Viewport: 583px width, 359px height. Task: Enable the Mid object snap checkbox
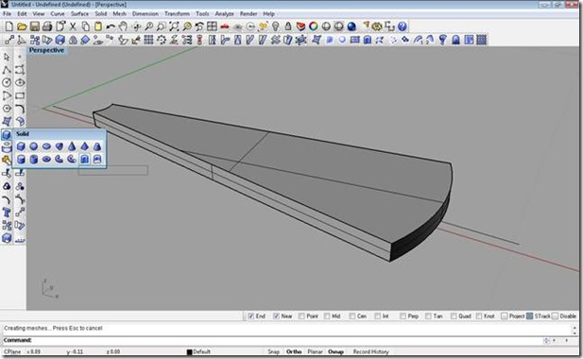click(327, 316)
